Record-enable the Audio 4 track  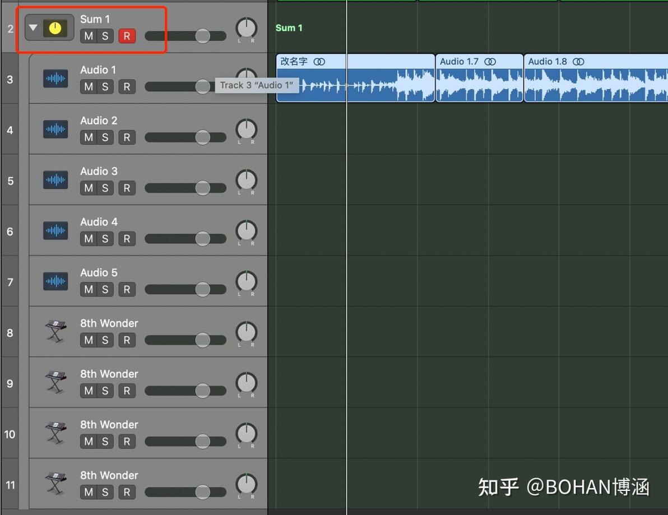click(x=127, y=239)
